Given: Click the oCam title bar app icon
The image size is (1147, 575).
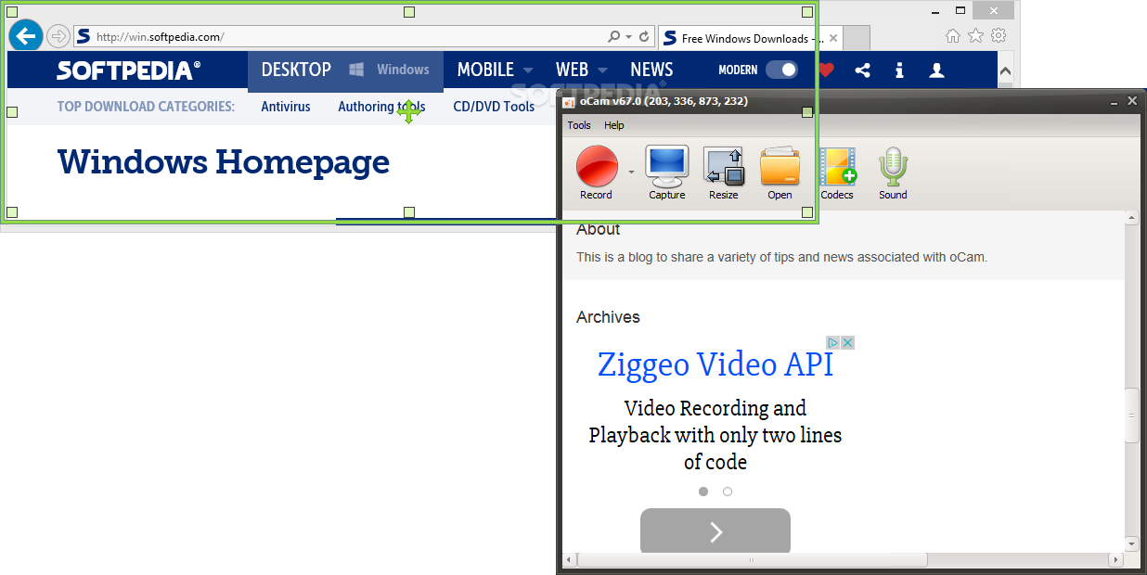Looking at the screenshot, I should pos(569,101).
